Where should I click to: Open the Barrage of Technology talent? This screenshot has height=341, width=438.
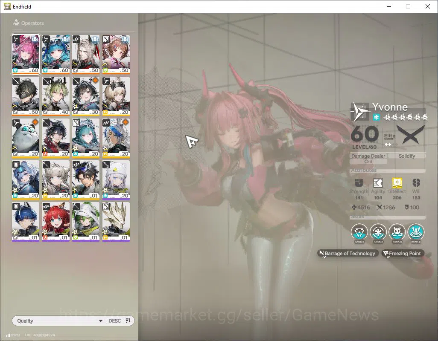348,254
